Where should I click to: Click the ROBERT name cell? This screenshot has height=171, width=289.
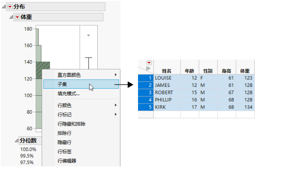[x=167, y=92]
